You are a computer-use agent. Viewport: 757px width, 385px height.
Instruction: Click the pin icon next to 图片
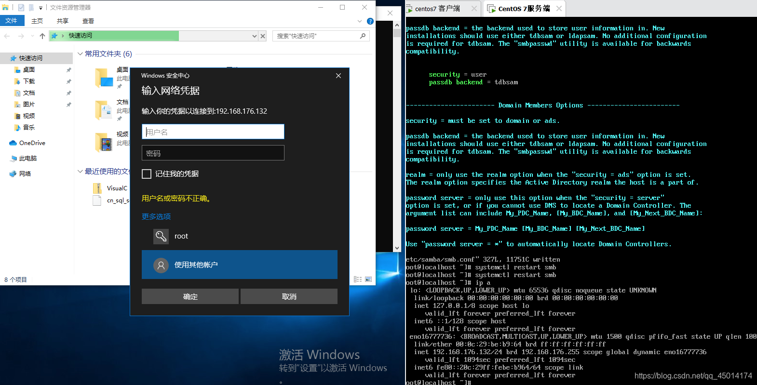point(68,105)
